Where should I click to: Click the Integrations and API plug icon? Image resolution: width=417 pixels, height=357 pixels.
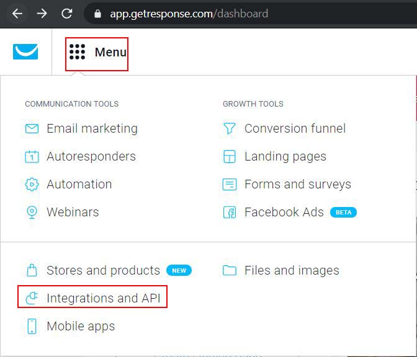pos(32,298)
